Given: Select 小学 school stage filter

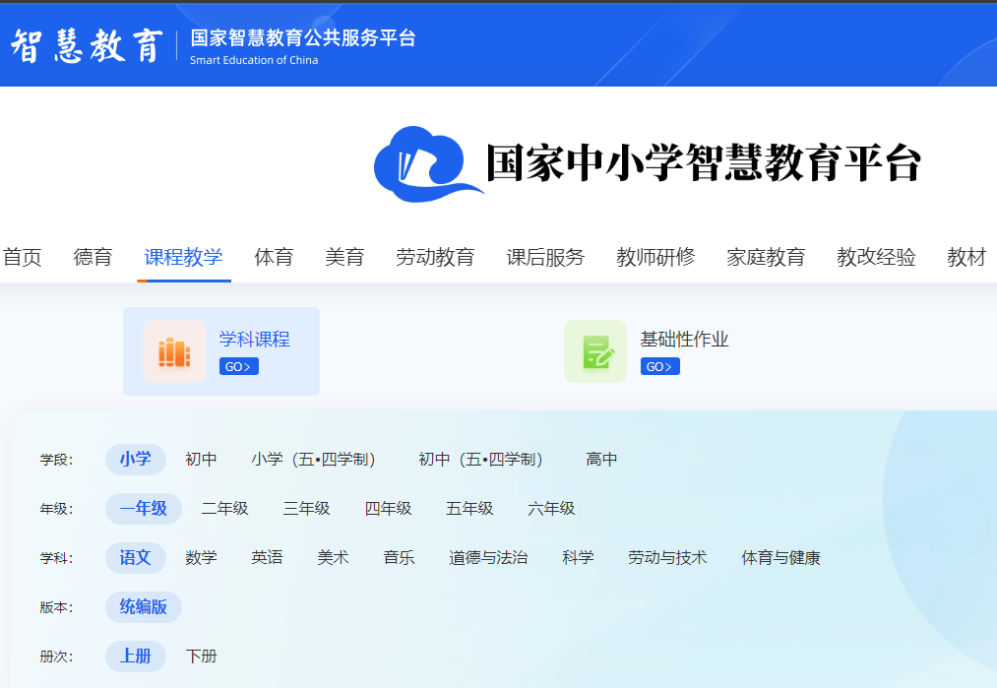Looking at the screenshot, I should point(136,459).
